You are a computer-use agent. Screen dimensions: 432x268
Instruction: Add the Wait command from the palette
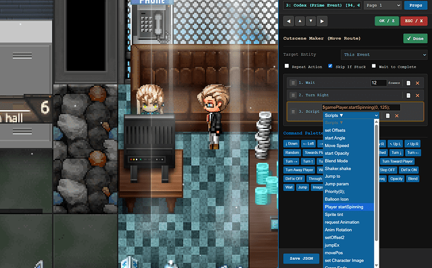(289, 187)
